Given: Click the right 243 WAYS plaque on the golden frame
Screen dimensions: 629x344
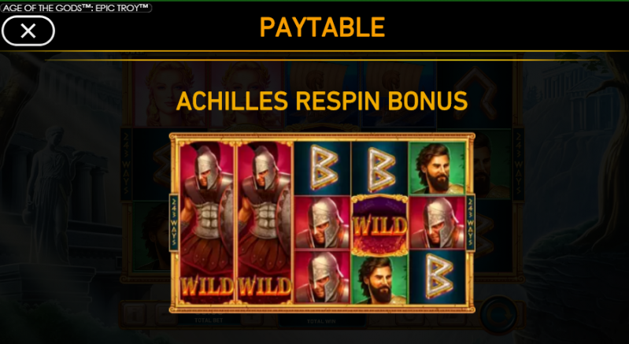Looking at the screenshot, I should (470, 223).
